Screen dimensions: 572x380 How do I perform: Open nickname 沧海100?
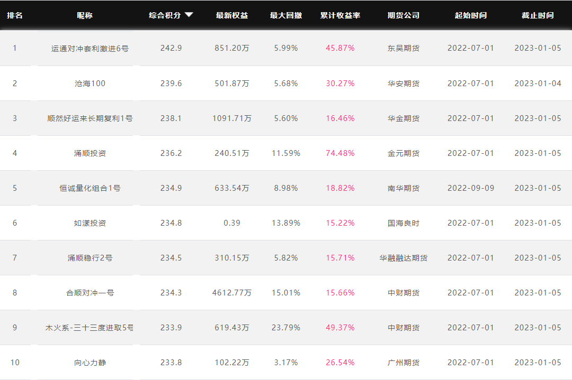(x=90, y=84)
